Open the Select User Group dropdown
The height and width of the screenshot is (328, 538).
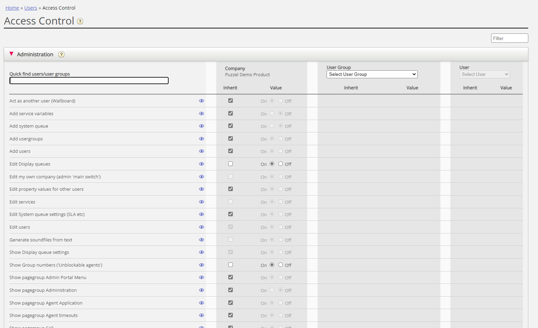[x=372, y=74]
